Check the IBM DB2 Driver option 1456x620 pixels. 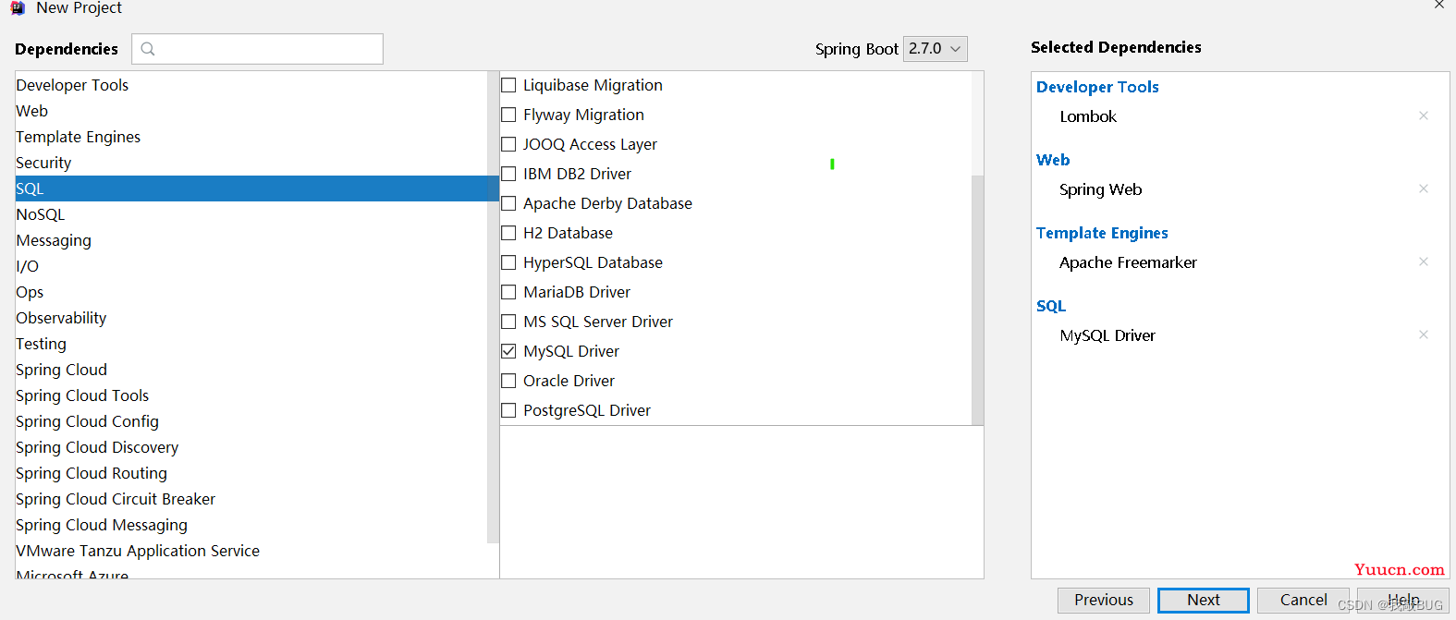pos(508,174)
